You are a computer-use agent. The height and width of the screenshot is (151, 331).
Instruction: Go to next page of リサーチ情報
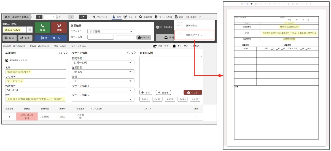[135, 53]
